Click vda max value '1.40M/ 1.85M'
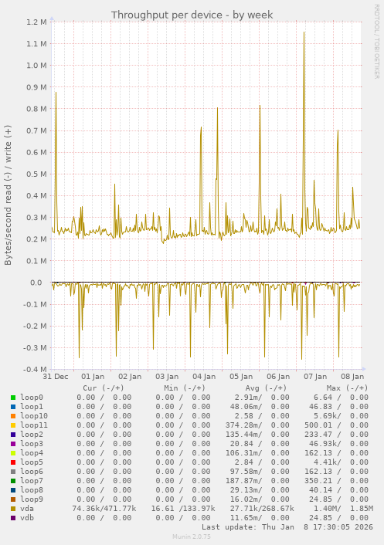 pyautogui.click(x=343, y=509)
